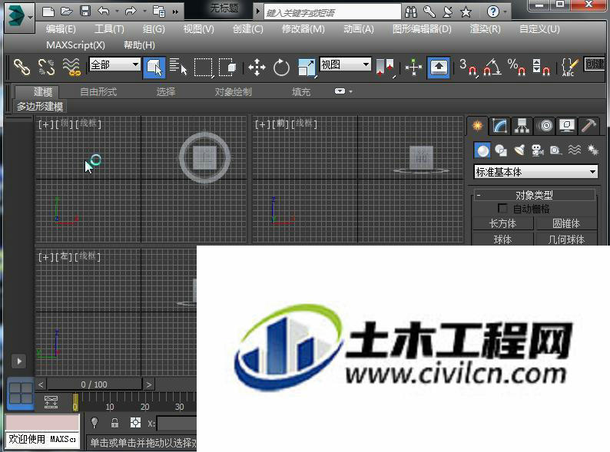The image size is (610, 452).
Task: Click the 几何球体 geosphere button
Action: [x=566, y=239]
